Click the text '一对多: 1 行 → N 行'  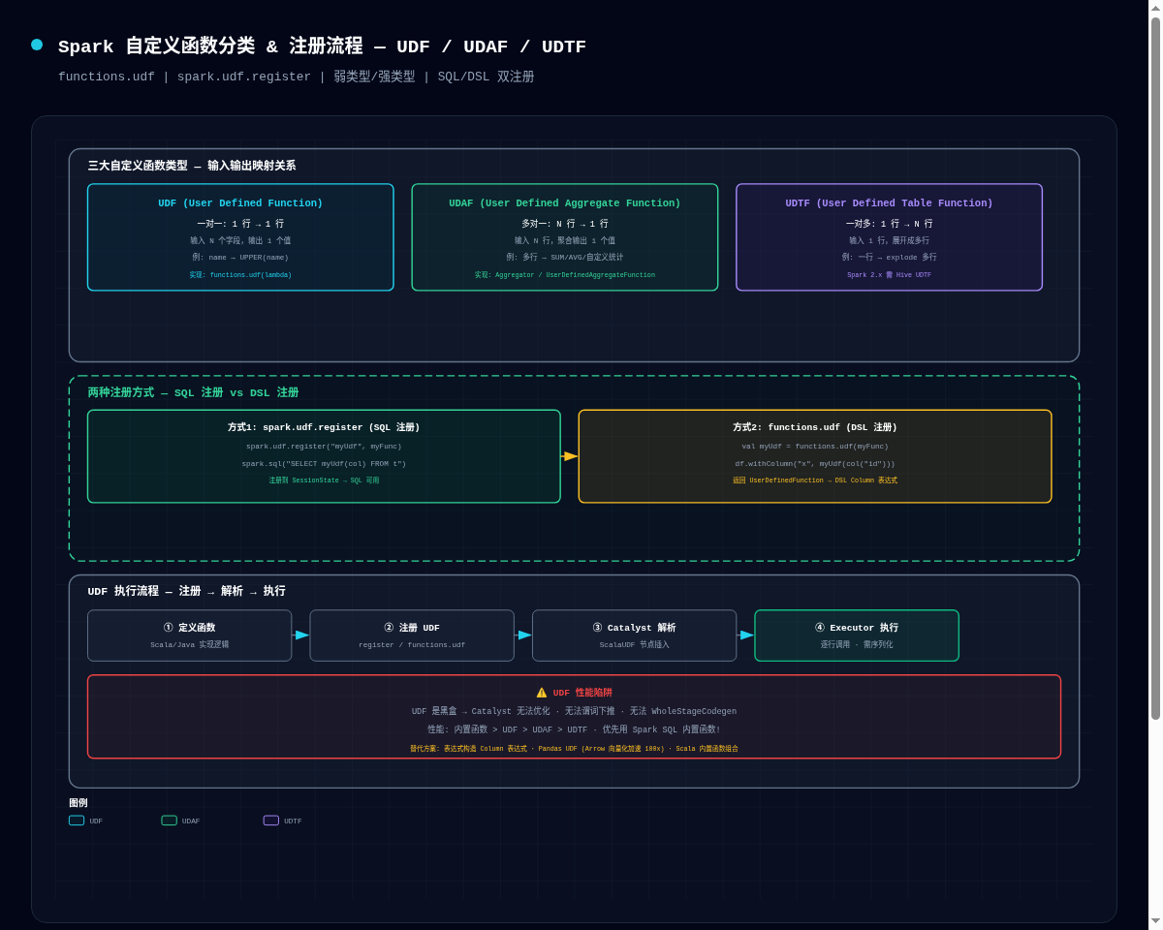[x=889, y=224]
